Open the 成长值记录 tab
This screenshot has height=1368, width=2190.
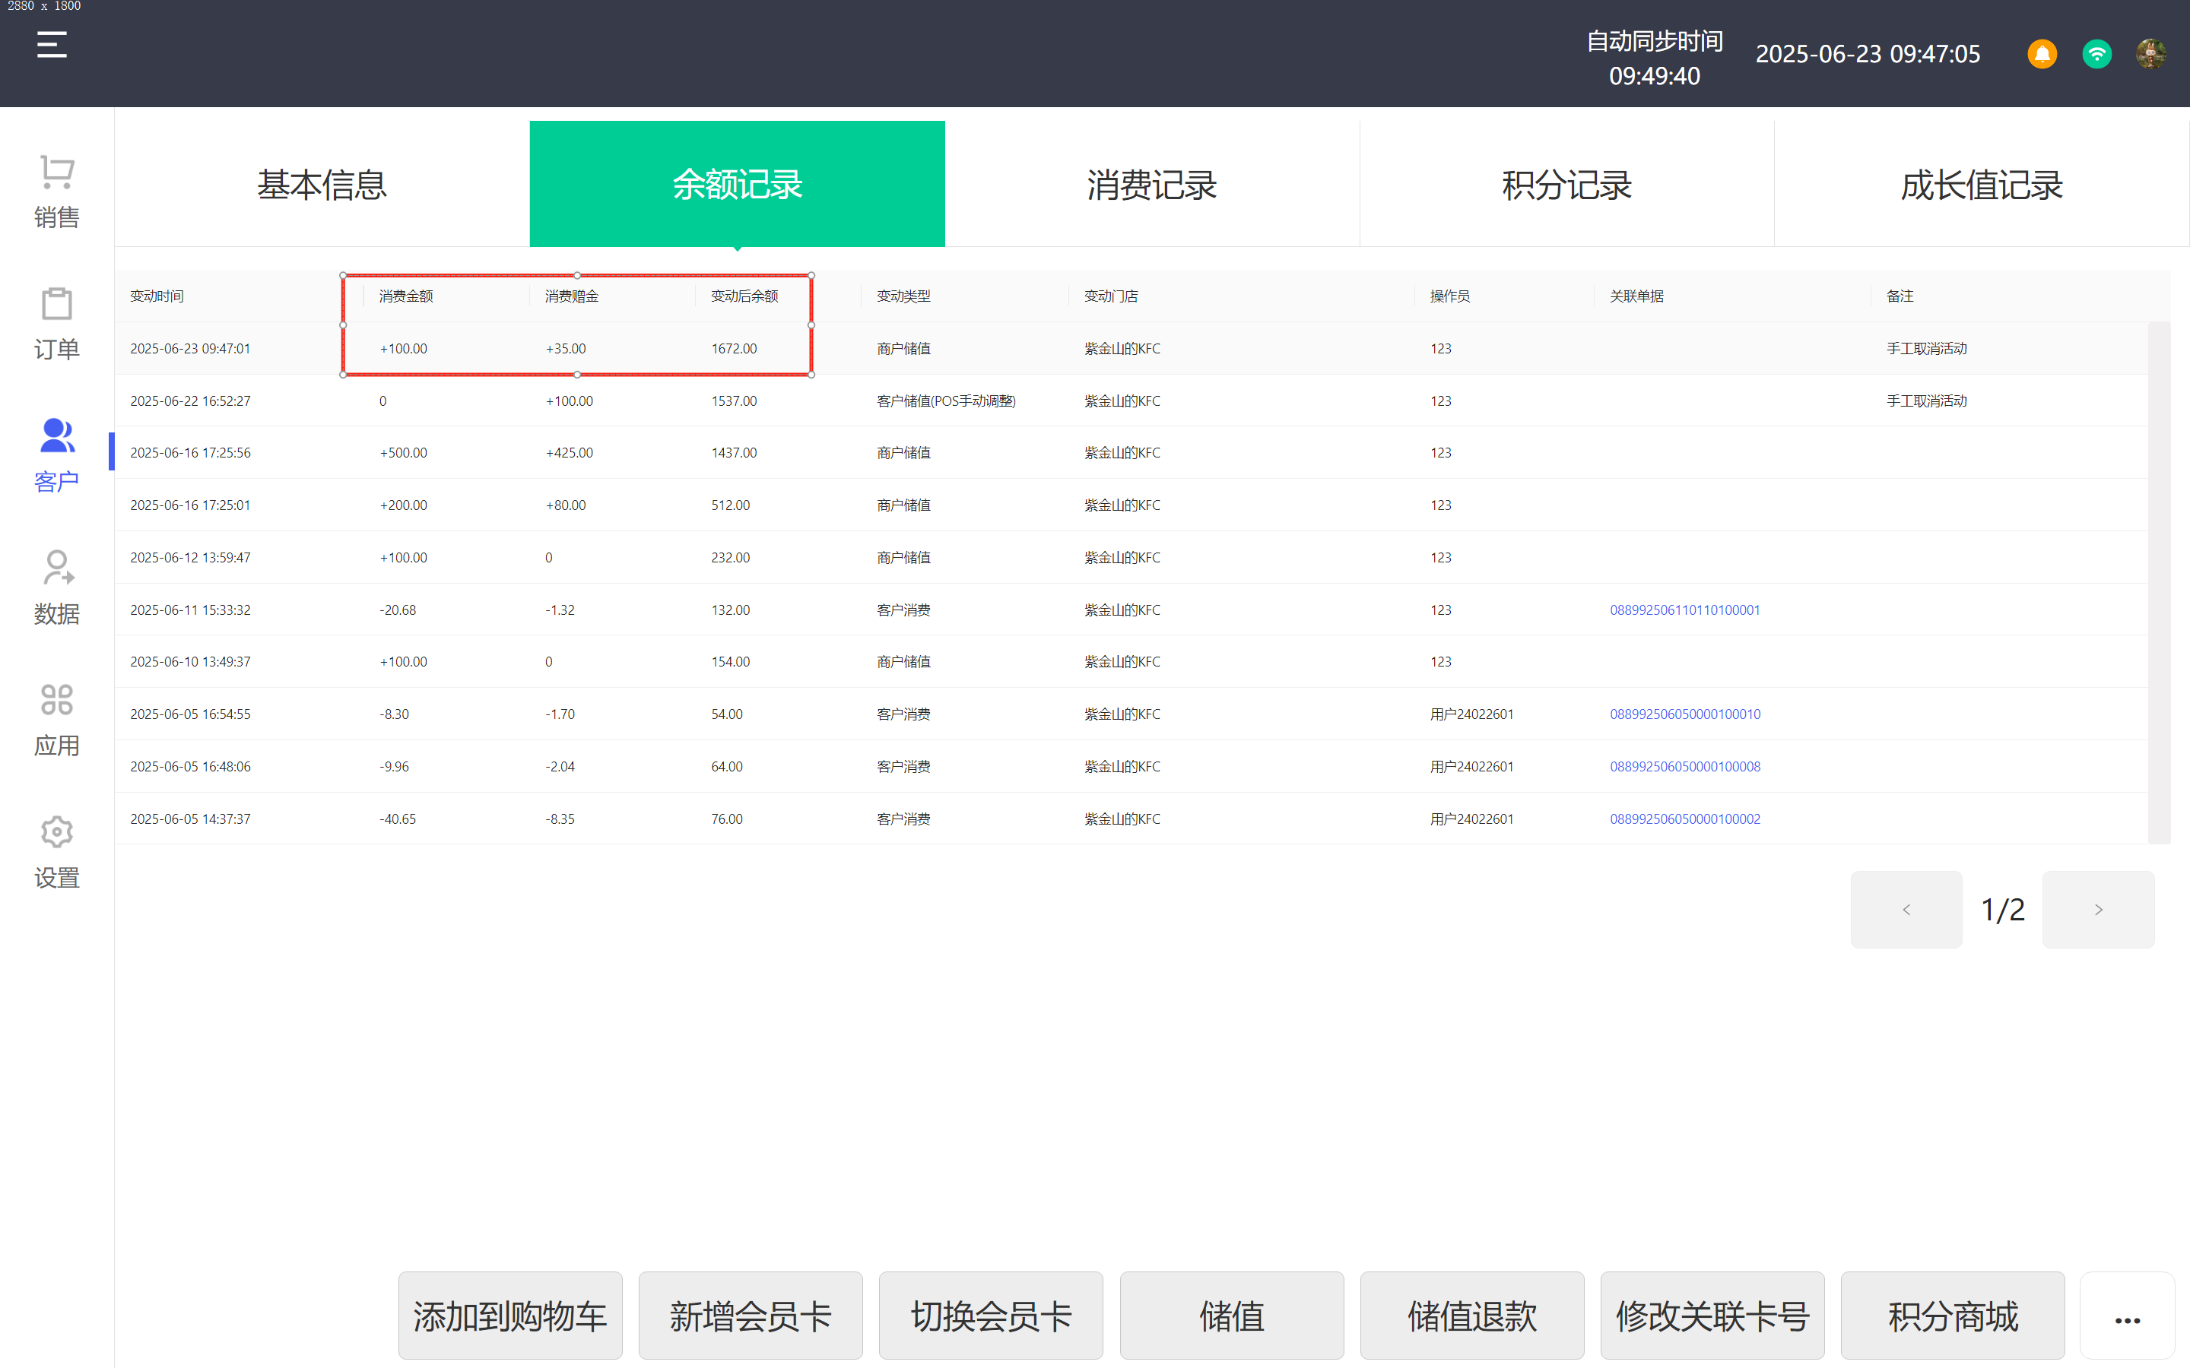[x=1982, y=184]
